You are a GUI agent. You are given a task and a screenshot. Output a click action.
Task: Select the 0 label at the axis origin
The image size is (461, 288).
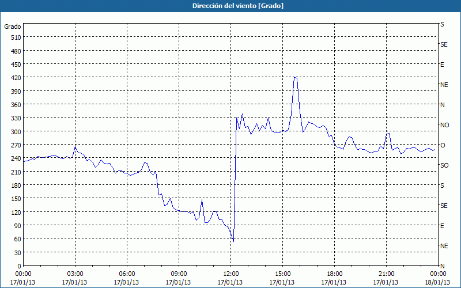click(19, 266)
